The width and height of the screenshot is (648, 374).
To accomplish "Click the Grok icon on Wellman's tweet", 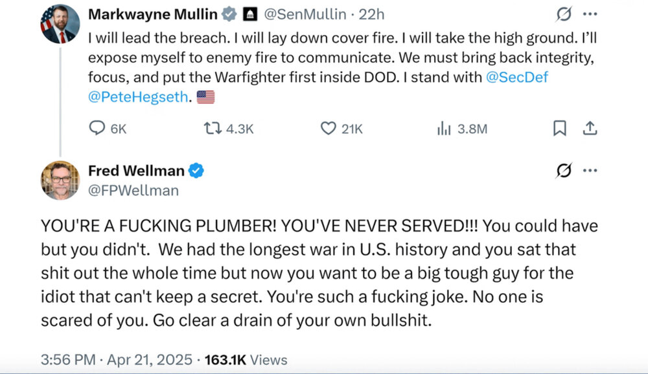I will tap(564, 171).
